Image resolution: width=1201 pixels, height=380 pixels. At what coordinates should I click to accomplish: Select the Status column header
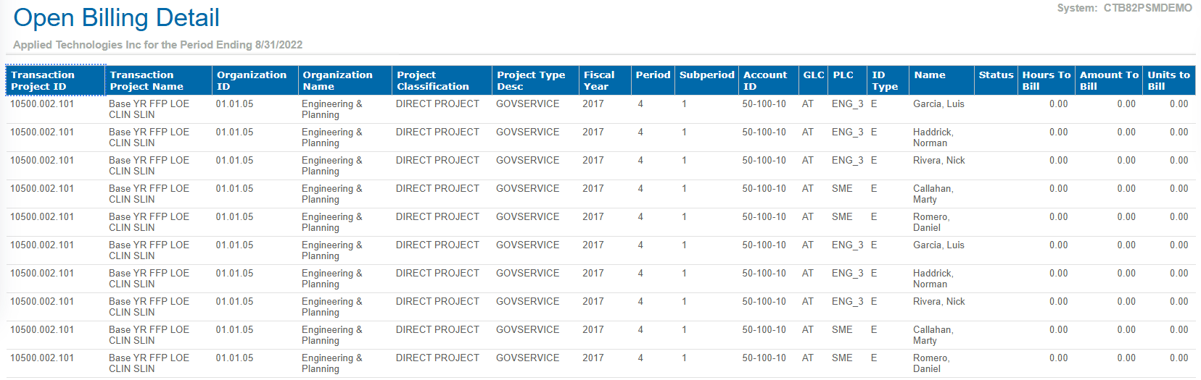[996, 75]
